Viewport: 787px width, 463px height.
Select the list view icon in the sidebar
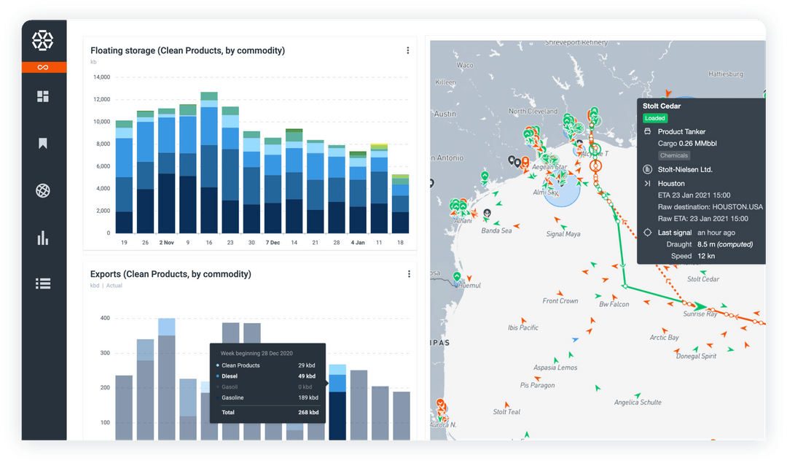click(44, 284)
